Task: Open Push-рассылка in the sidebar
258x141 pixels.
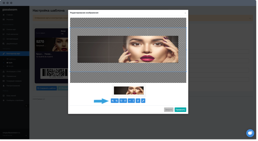Action: 12,34
